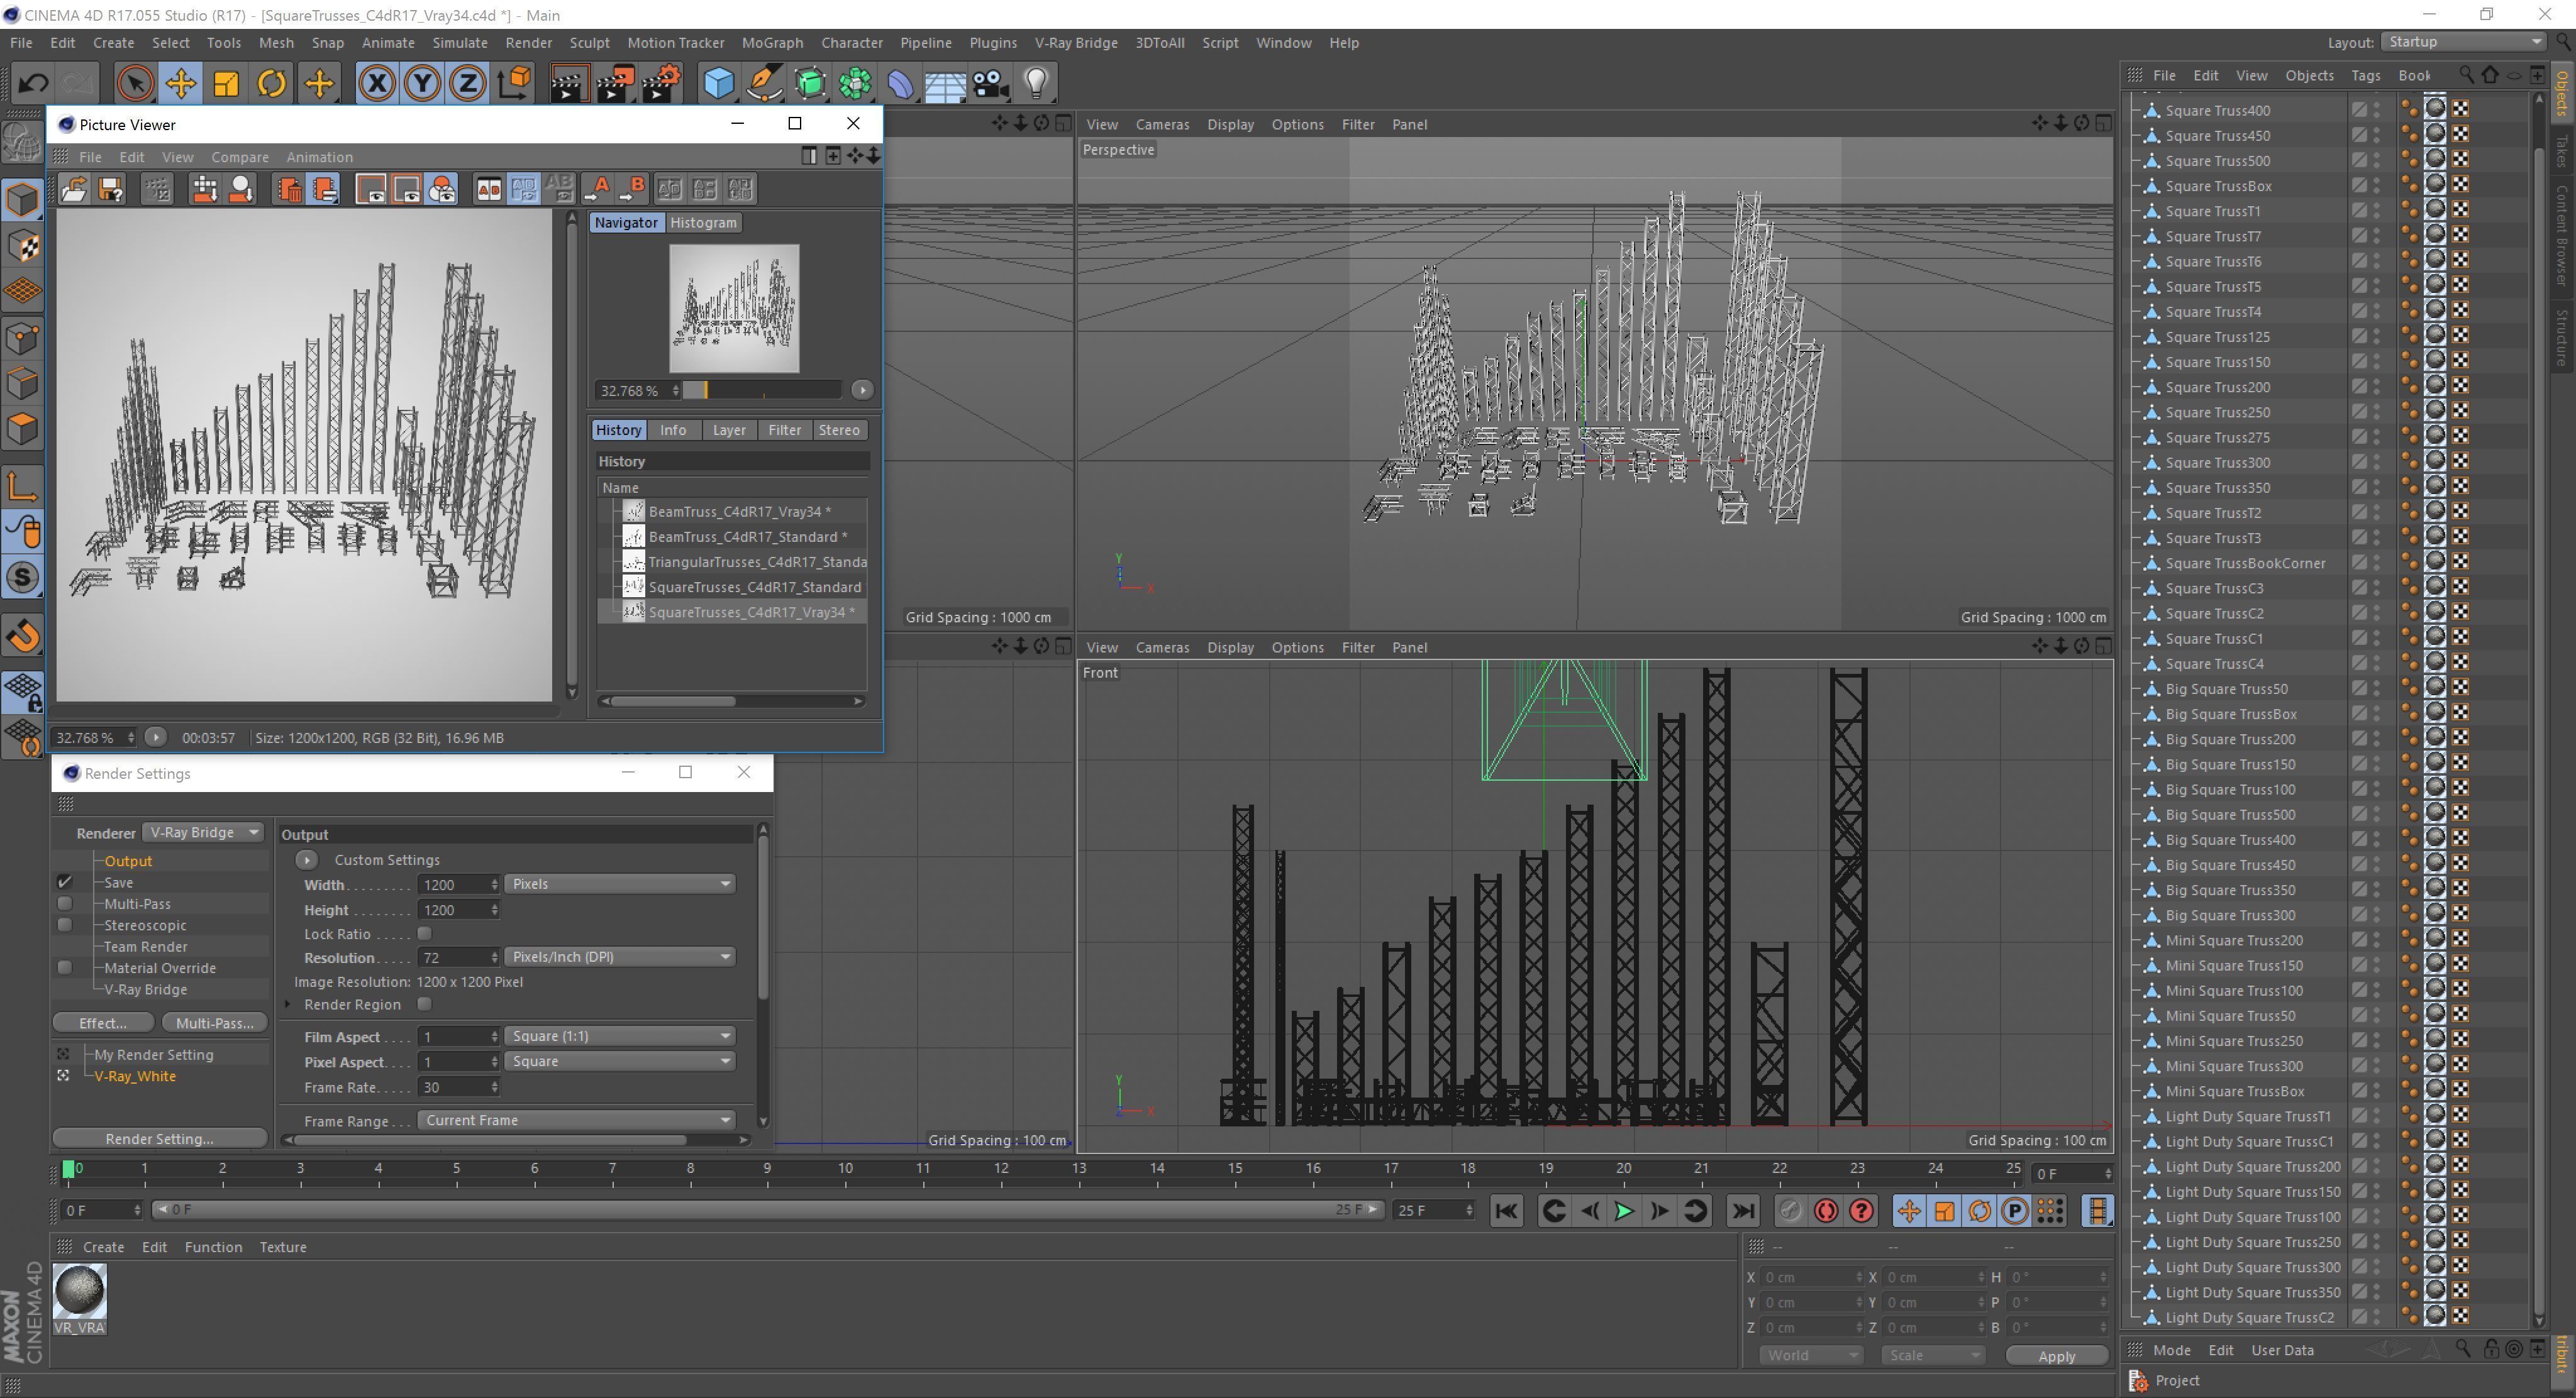Click the Render to Picture Viewer icon
The height and width of the screenshot is (1398, 2576).
click(x=614, y=83)
